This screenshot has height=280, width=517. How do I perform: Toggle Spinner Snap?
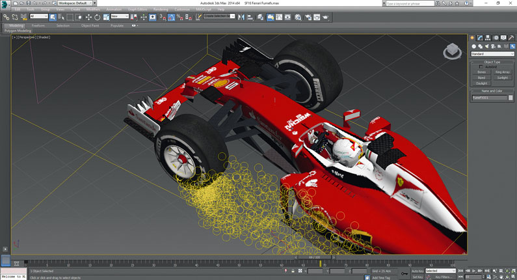pos(189,17)
